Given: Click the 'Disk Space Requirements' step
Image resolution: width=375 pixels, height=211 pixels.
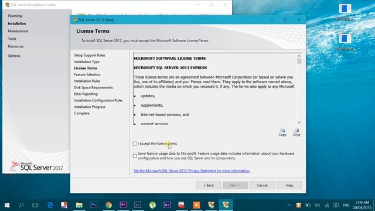Looking at the screenshot, I should [x=93, y=87].
